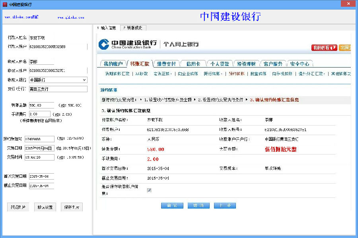Viewport: 358px width, 238px height.
Task: Click the 取消 cancel button
Action: tap(198, 205)
